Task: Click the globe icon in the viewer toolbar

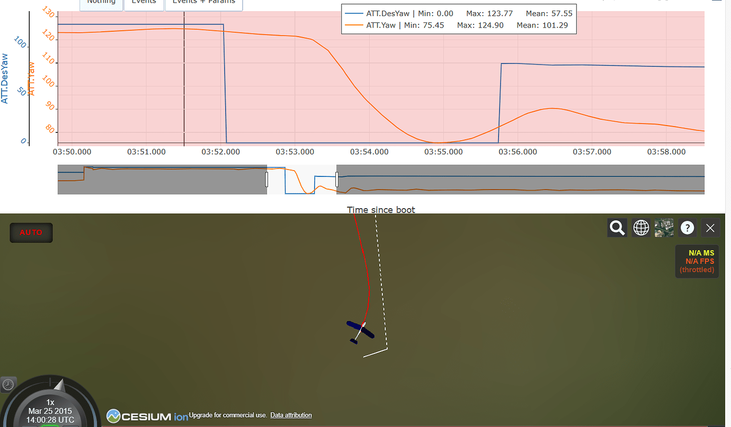Action: pos(641,227)
